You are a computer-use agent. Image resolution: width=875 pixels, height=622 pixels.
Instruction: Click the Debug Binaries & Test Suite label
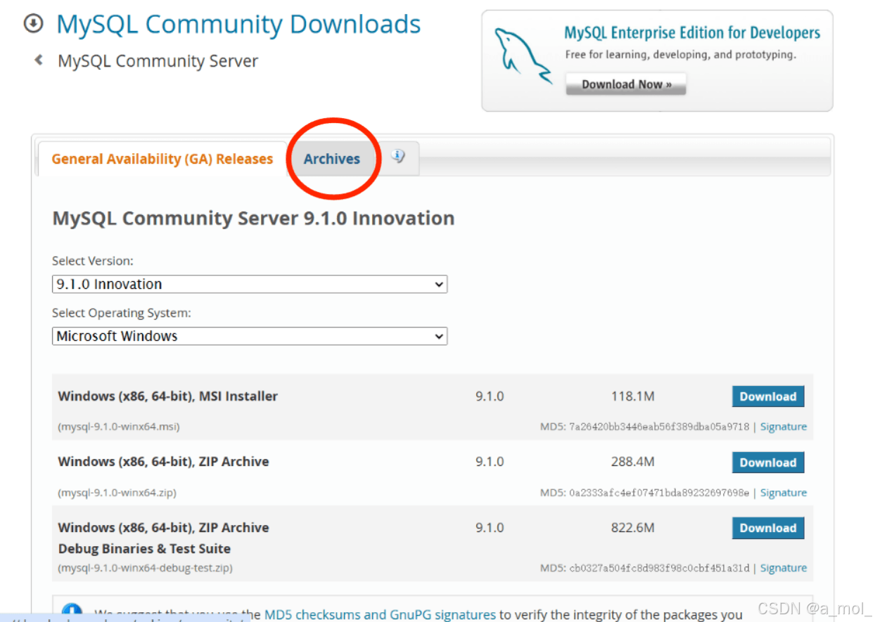point(144,549)
